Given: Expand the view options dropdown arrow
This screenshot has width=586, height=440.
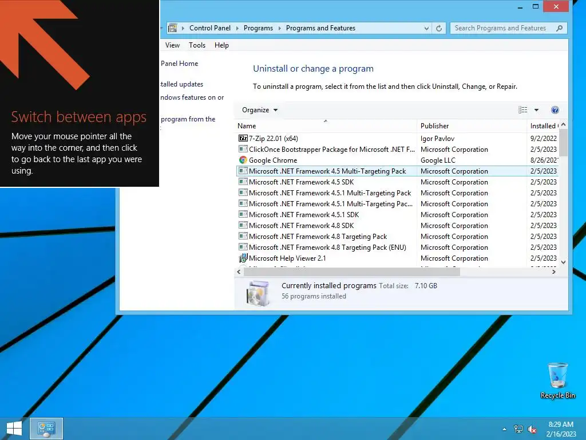Looking at the screenshot, I should [x=536, y=110].
